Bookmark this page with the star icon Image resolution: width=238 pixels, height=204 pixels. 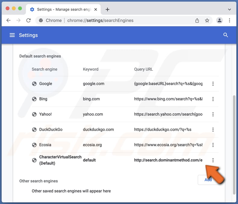click(207, 20)
